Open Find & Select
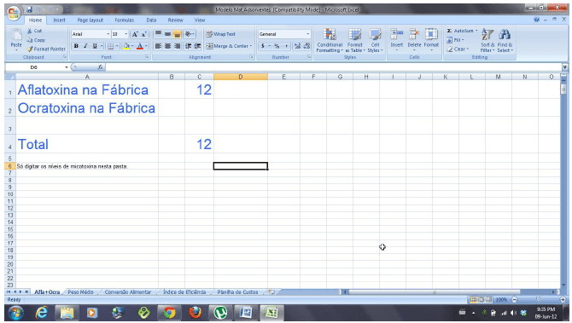The width and height of the screenshot is (572, 323). coord(505,40)
